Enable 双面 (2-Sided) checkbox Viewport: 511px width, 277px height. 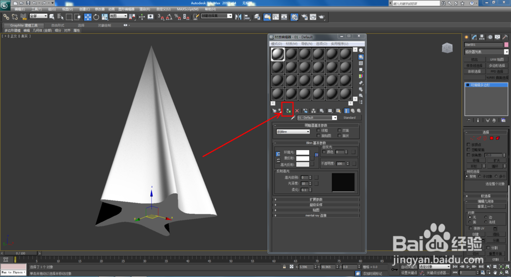(340, 130)
